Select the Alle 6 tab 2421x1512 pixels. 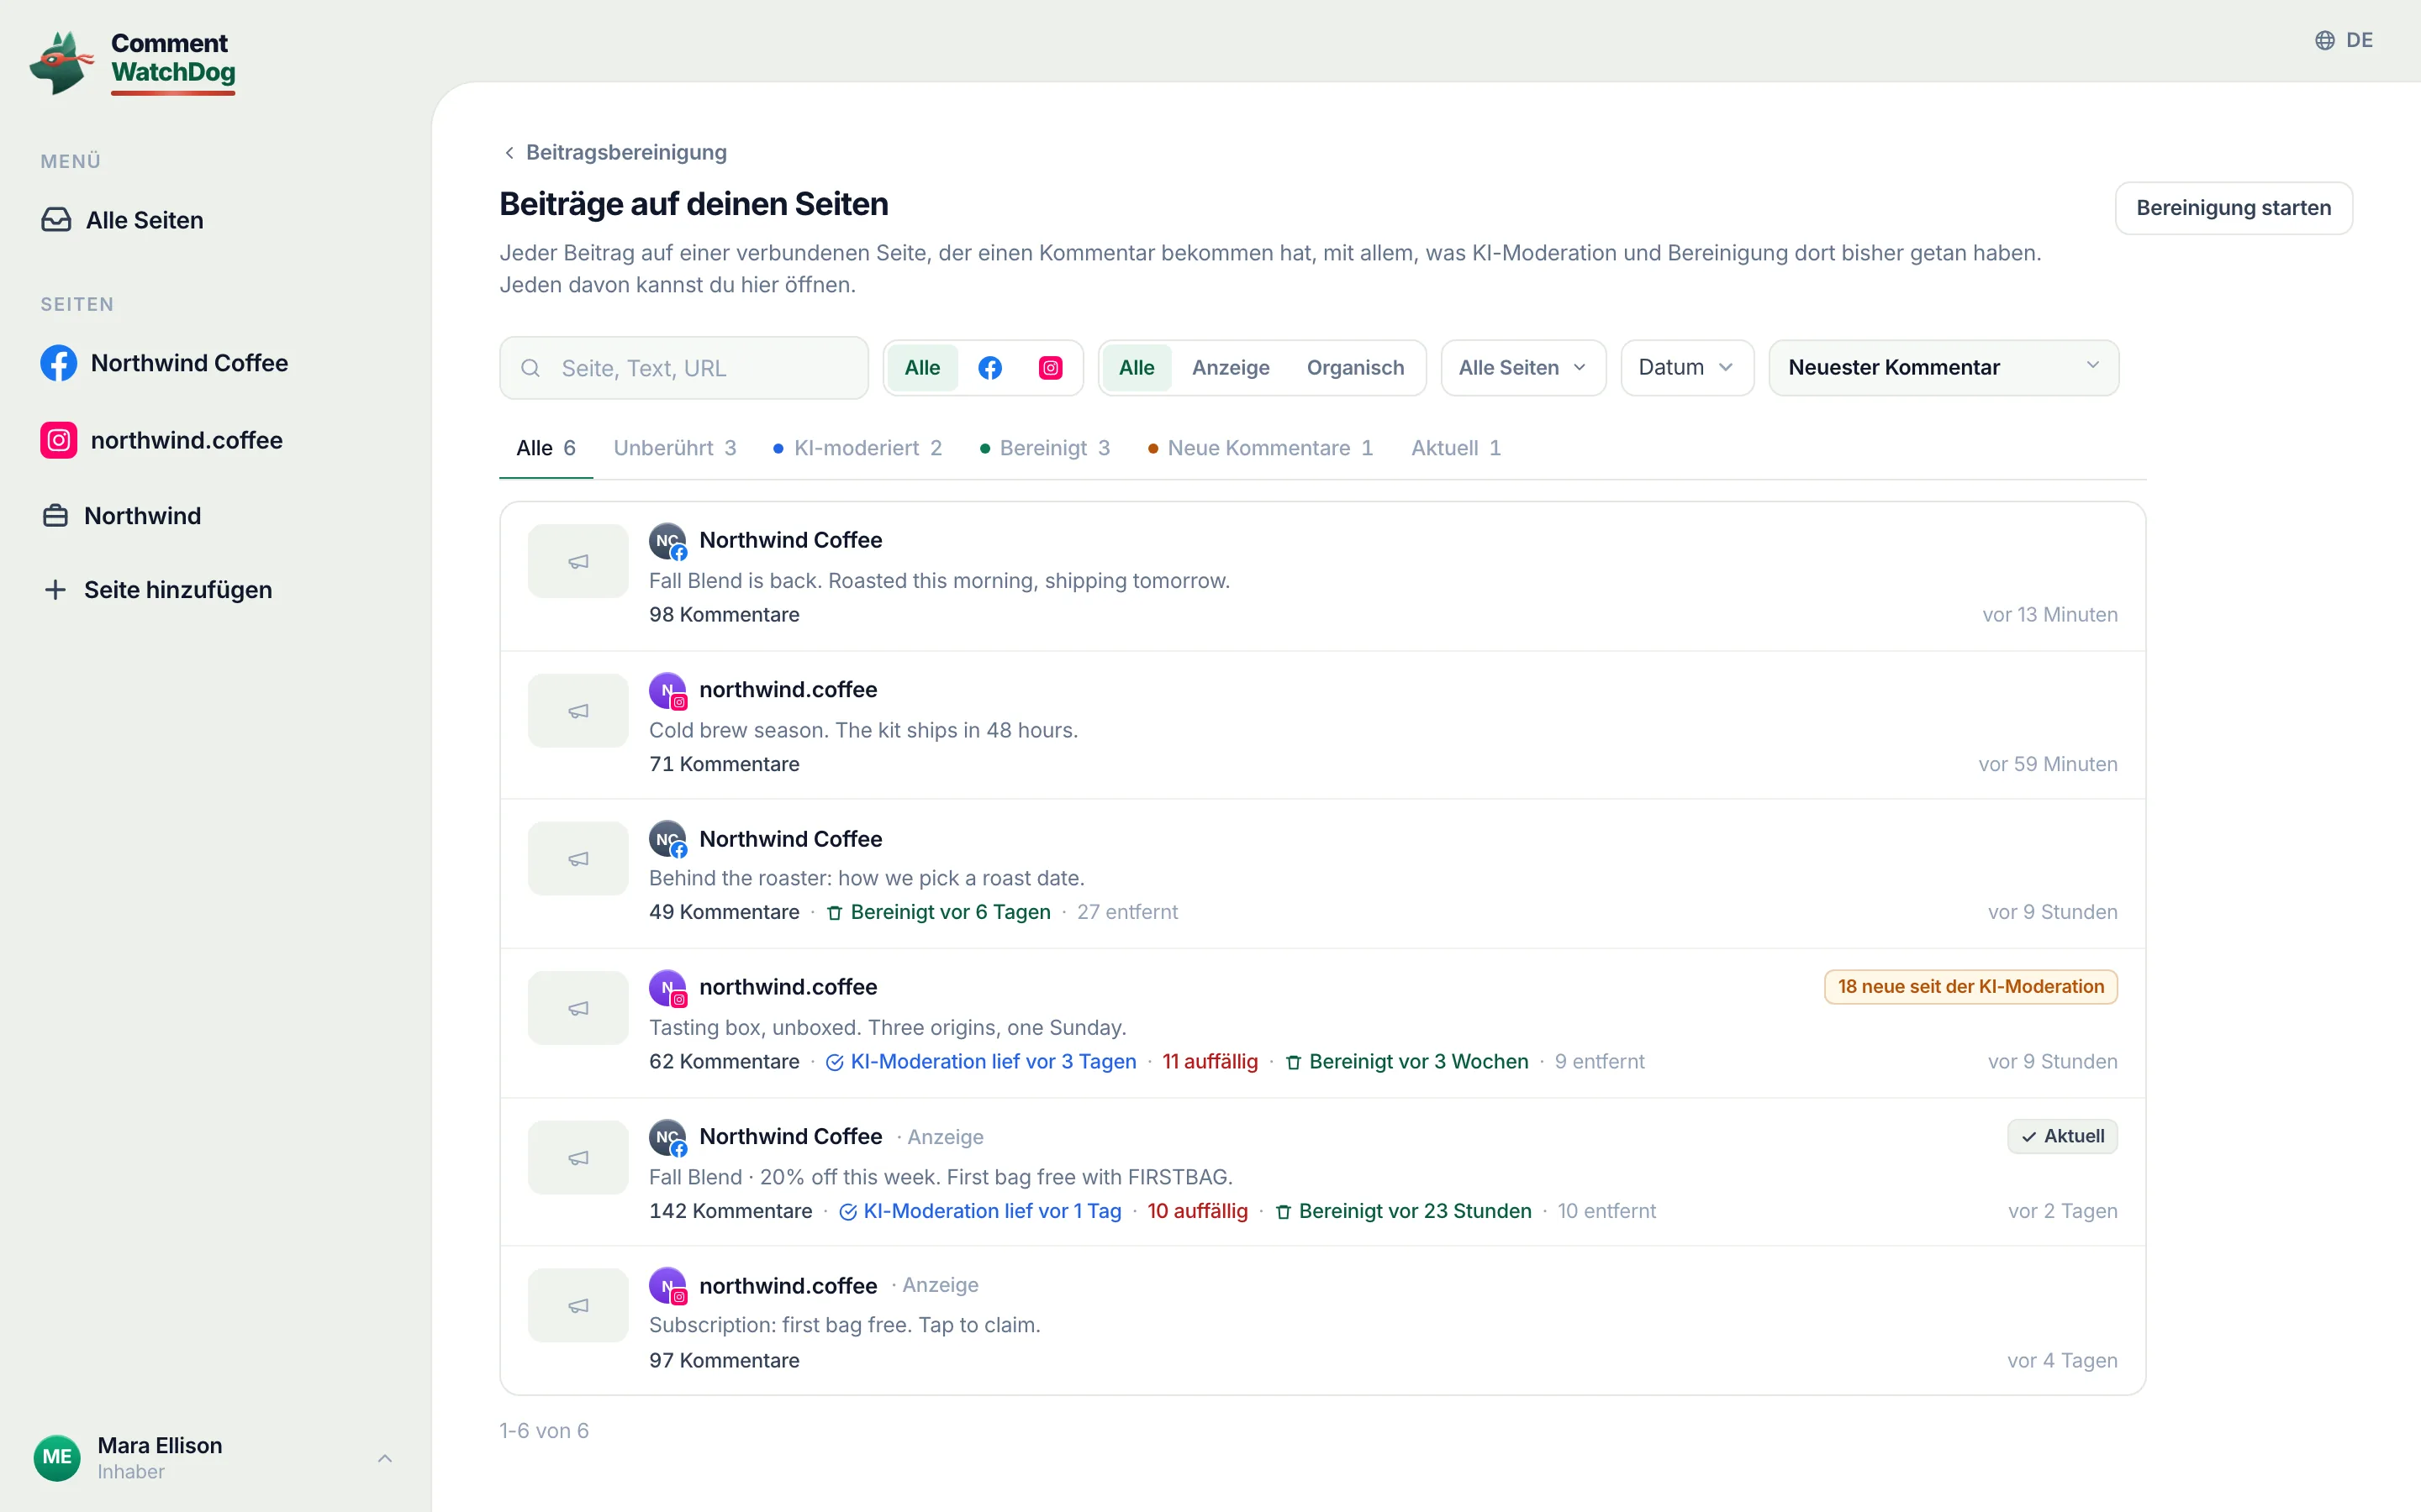click(x=546, y=448)
